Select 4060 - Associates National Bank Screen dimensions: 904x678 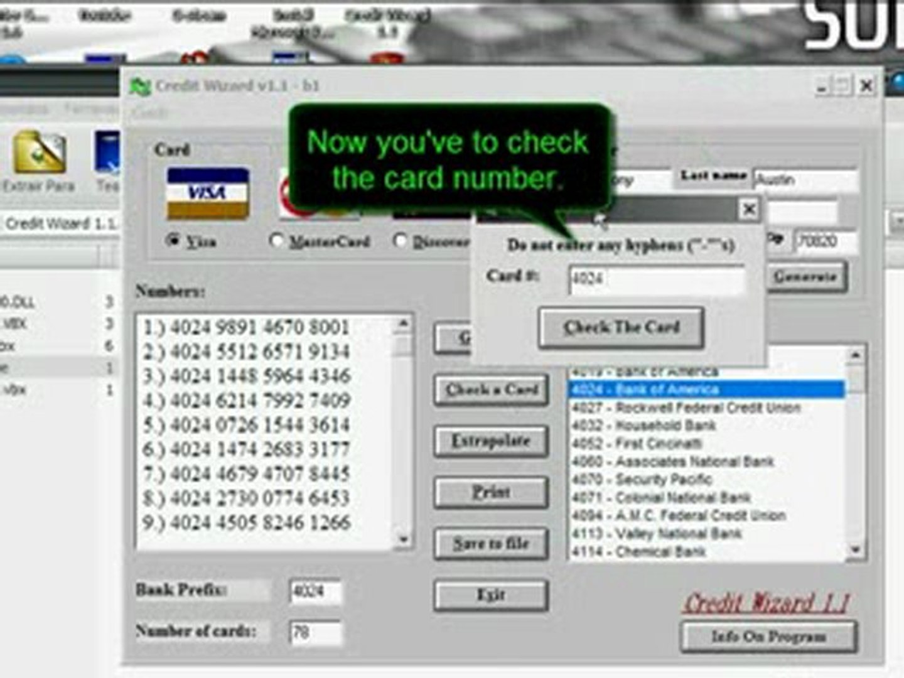pyautogui.click(x=706, y=461)
